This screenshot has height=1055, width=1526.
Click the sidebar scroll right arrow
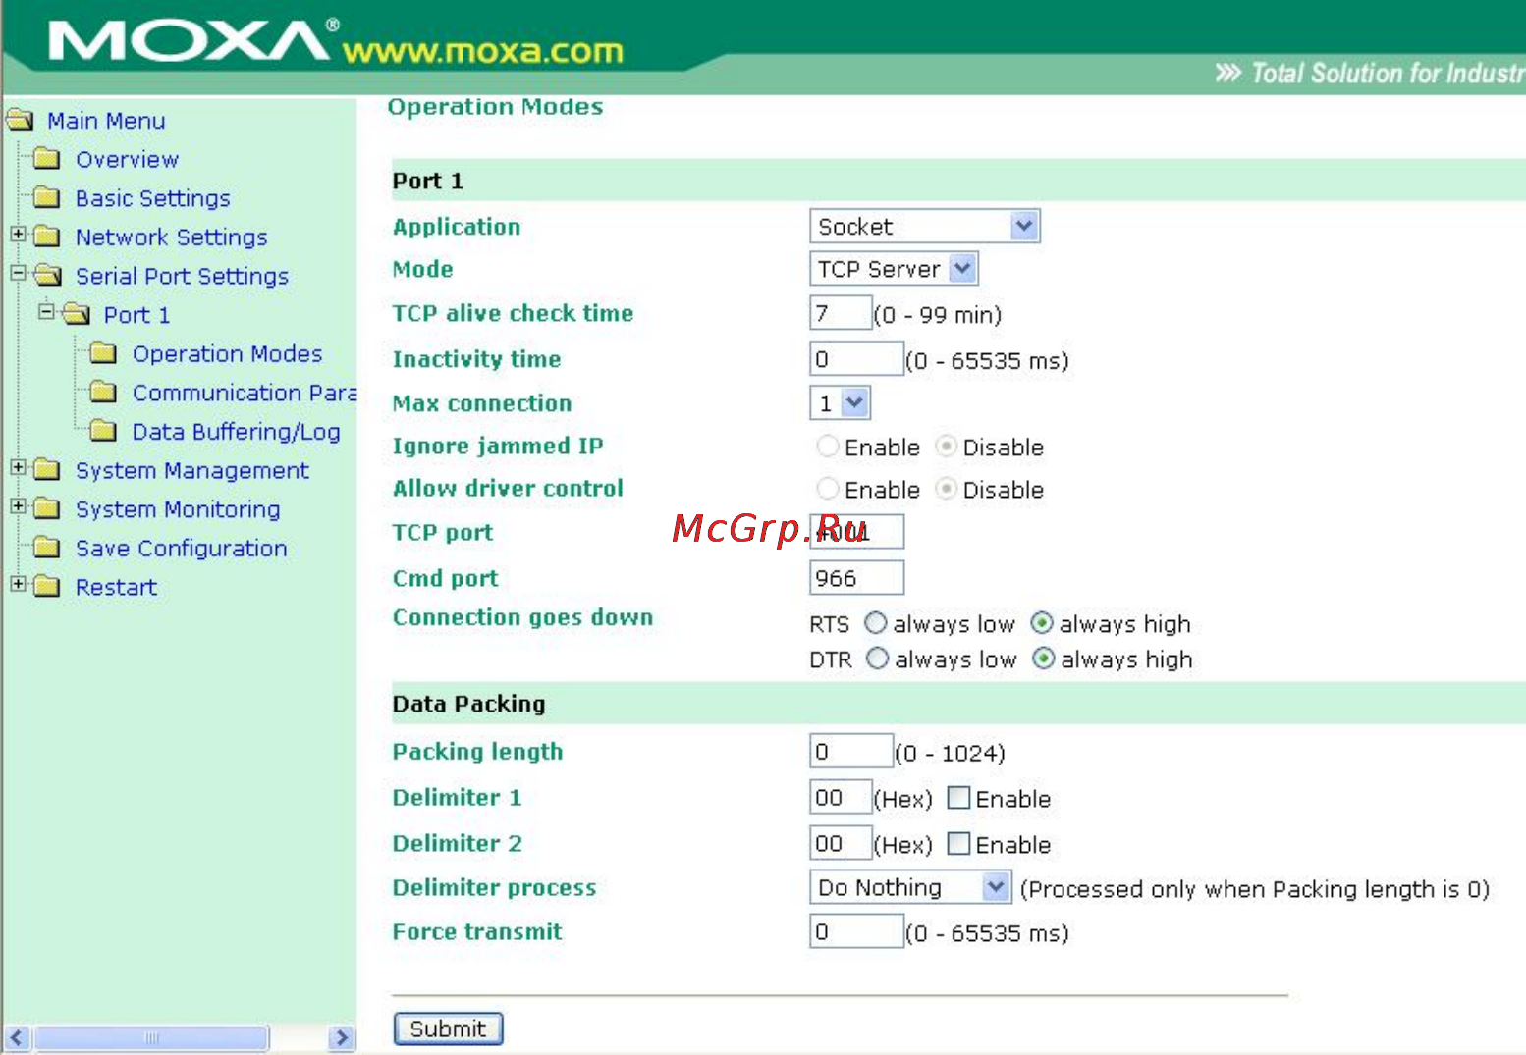coord(341,1037)
